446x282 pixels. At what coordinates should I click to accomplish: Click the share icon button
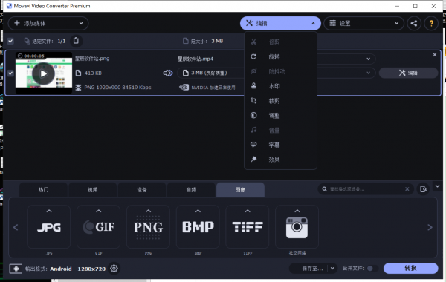point(414,23)
